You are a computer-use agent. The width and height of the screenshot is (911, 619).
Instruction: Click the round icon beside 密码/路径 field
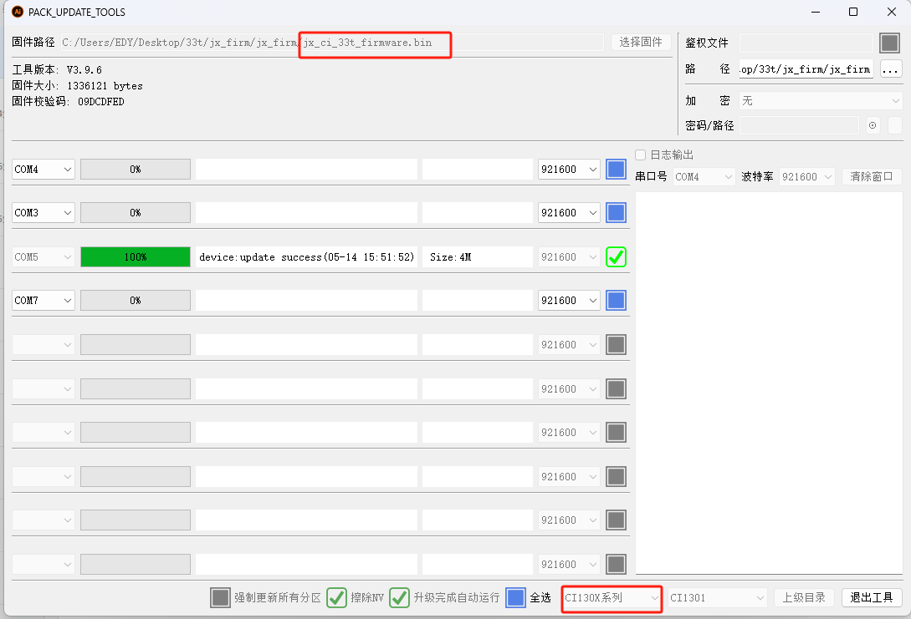tap(873, 125)
